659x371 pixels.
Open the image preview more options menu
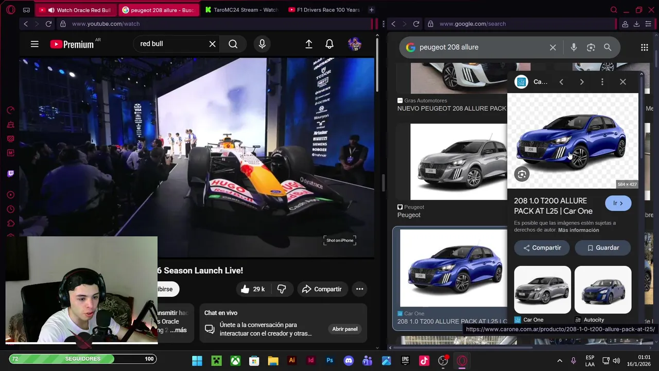(602, 82)
